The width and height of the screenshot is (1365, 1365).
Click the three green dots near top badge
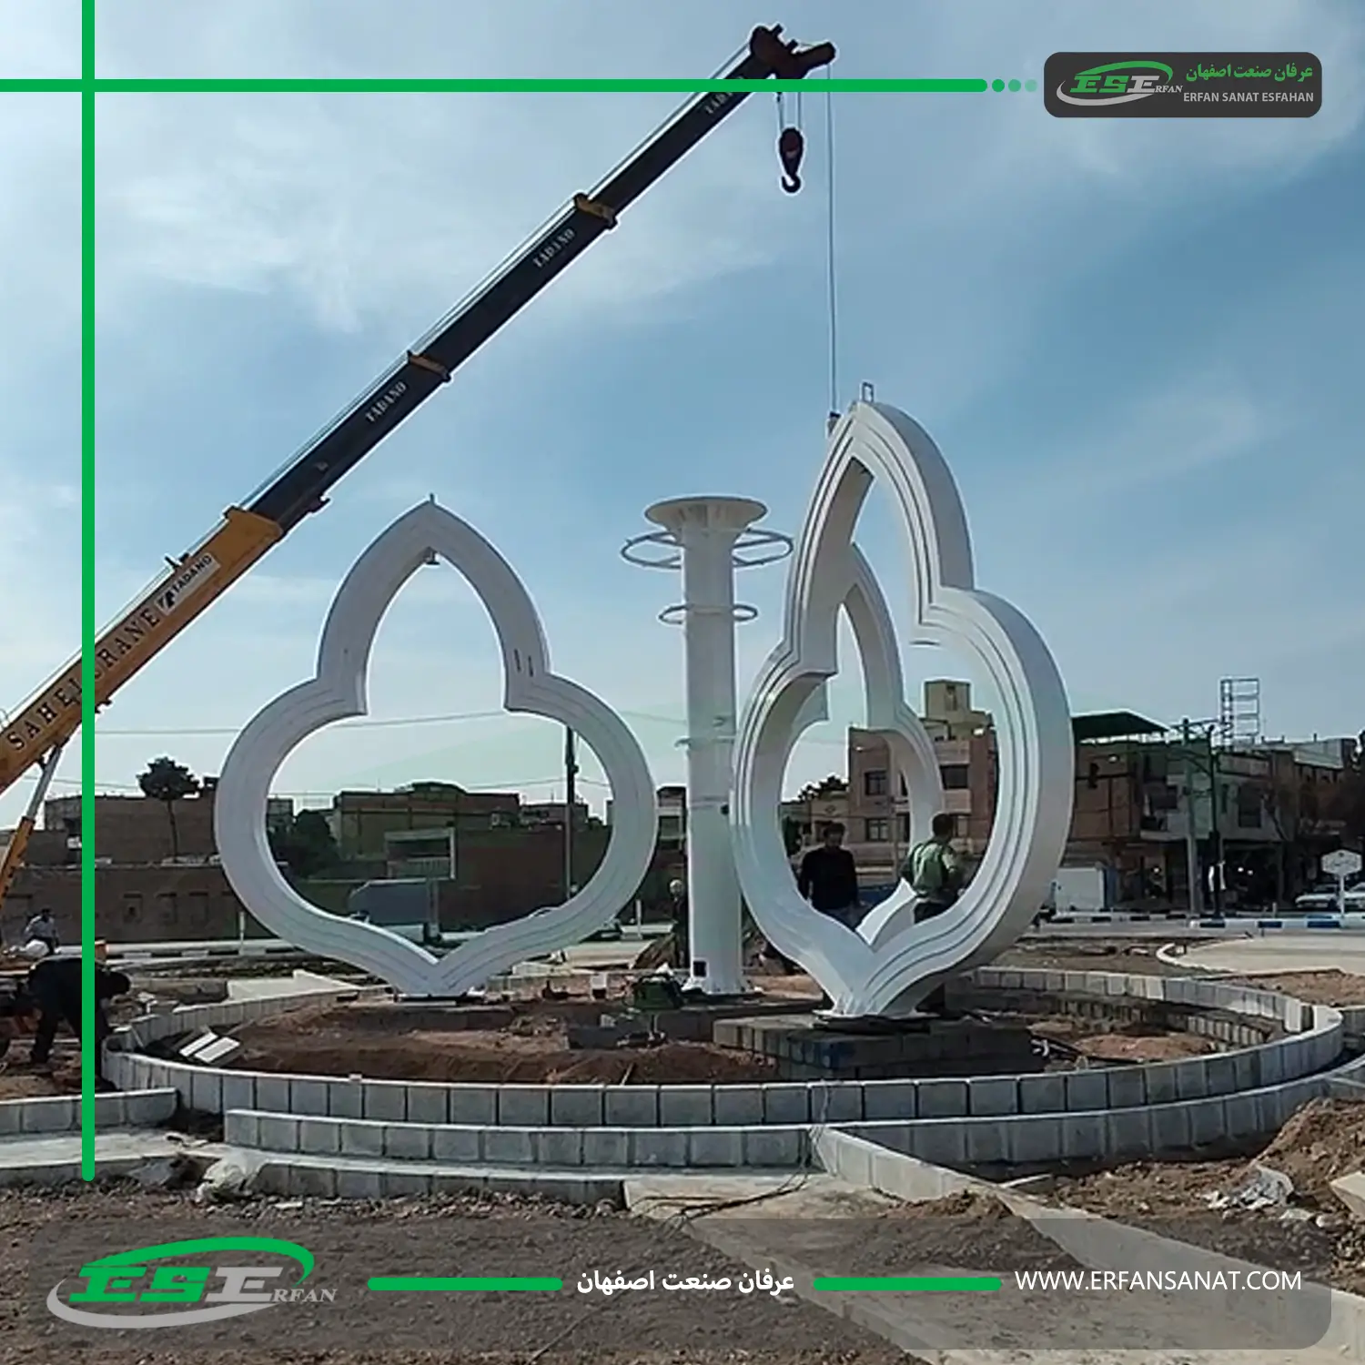click(x=1014, y=86)
